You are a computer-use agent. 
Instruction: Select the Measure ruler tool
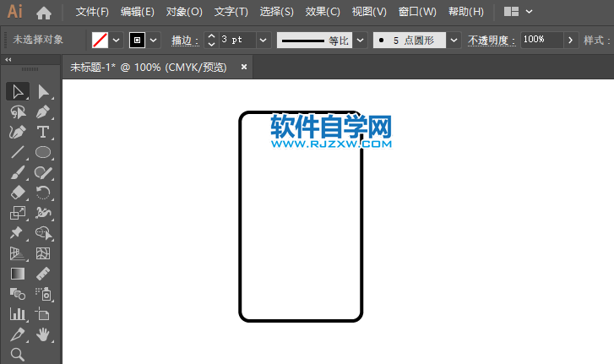pyautogui.click(x=43, y=274)
